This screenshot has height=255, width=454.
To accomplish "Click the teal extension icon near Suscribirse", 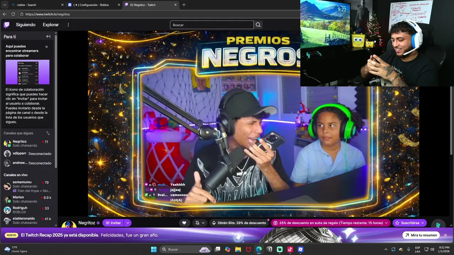I will click(x=438, y=225).
